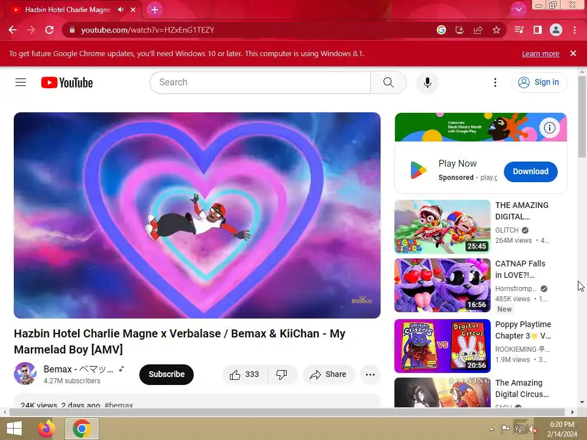Click the install app icon in the address bar
587x440 pixels.
(x=459, y=30)
